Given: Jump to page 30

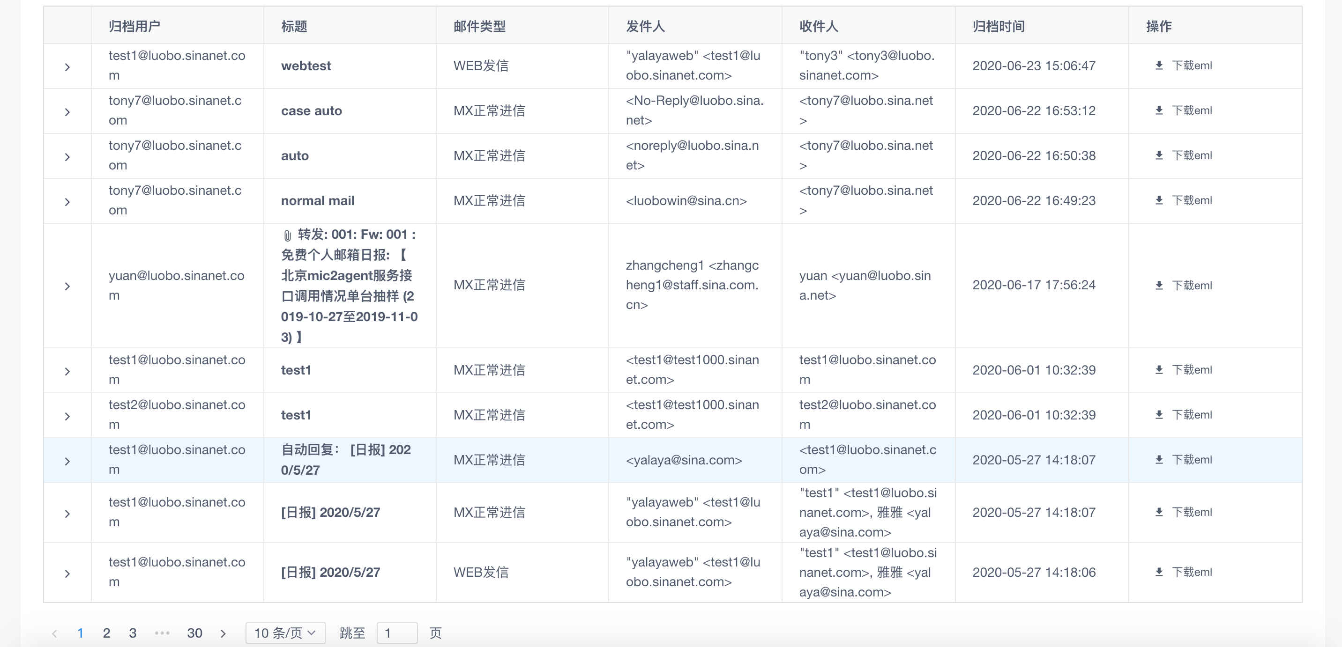Looking at the screenshot, I should tap(194, 633).
